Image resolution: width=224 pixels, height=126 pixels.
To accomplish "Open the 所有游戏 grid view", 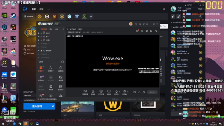I will pos(28,17).
